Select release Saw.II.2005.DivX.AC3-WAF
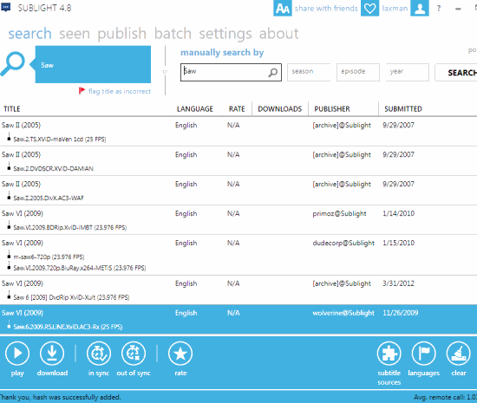This screenshot has width=477, height=403. (49, 198)
